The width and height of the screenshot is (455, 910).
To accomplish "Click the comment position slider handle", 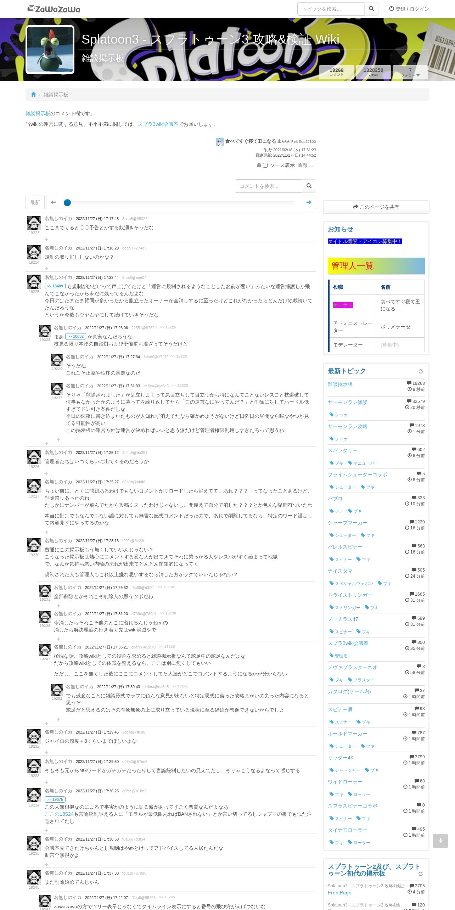I will [x=67, y=203].
